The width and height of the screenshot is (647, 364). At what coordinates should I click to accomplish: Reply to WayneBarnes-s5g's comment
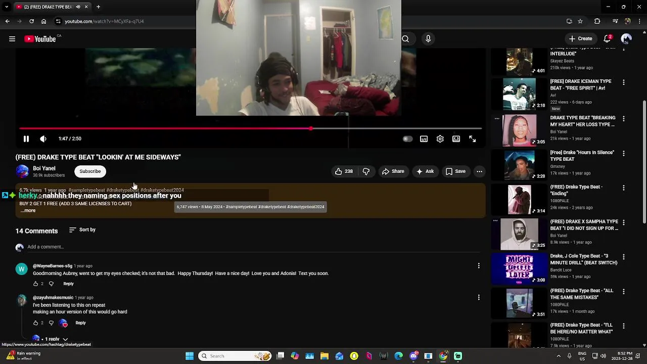(68, 284)
